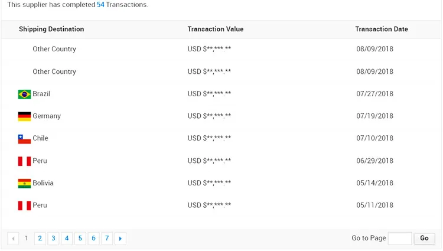Viewport: 443px width, 251px height.
Task: Go to last page 7
Action: coord(107,239)
